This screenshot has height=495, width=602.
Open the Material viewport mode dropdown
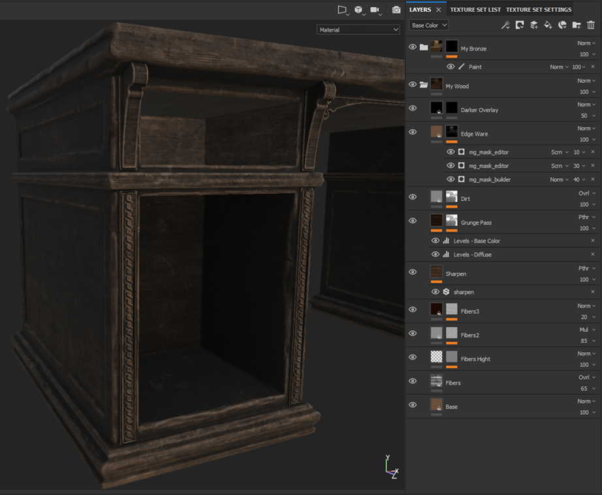(358, 29)
